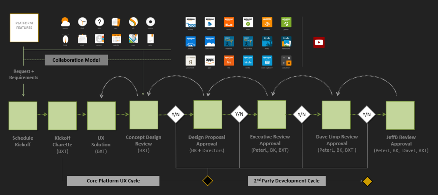This screenshot has height=195, width=438.
Task: Select the gold diamond ending the development cycle
Action: coord(367,181)
